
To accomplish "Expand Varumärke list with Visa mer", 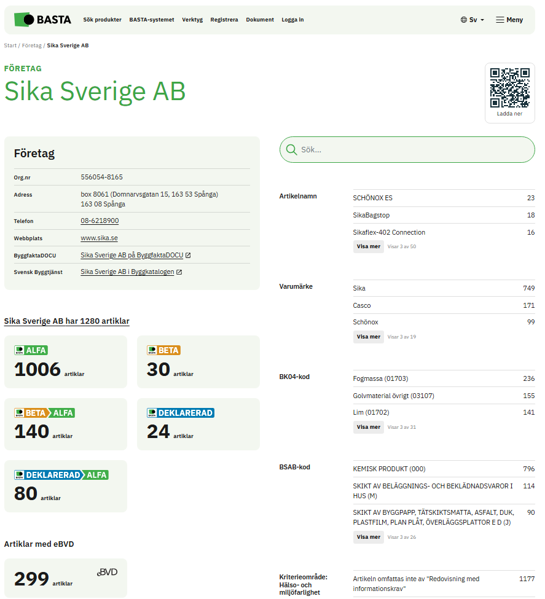I will pos(369,337).
